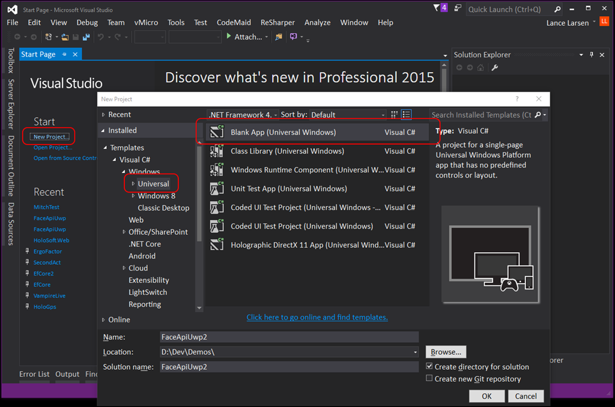Viewport: 615px width, 407px height.
Task: Open the Location path dropdown arrow
Action: click(415, 352)
